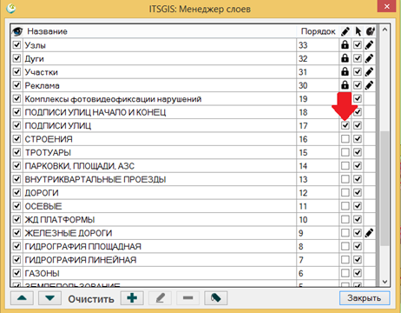
Task: Click the Название column header
Action: (x=47, y=31)
